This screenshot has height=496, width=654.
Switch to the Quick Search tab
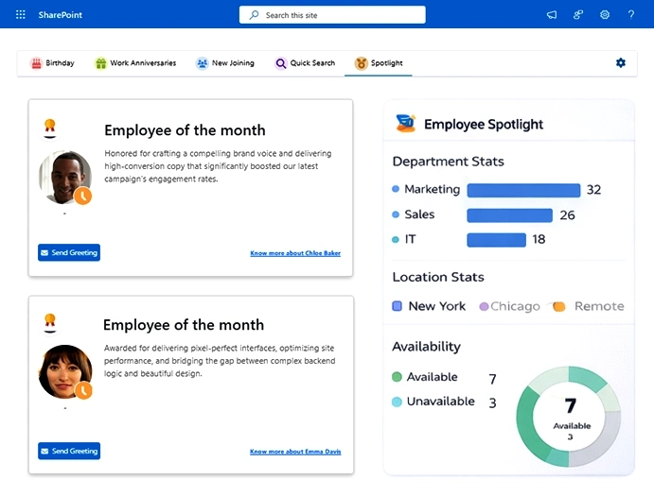(x=305, y=63)
